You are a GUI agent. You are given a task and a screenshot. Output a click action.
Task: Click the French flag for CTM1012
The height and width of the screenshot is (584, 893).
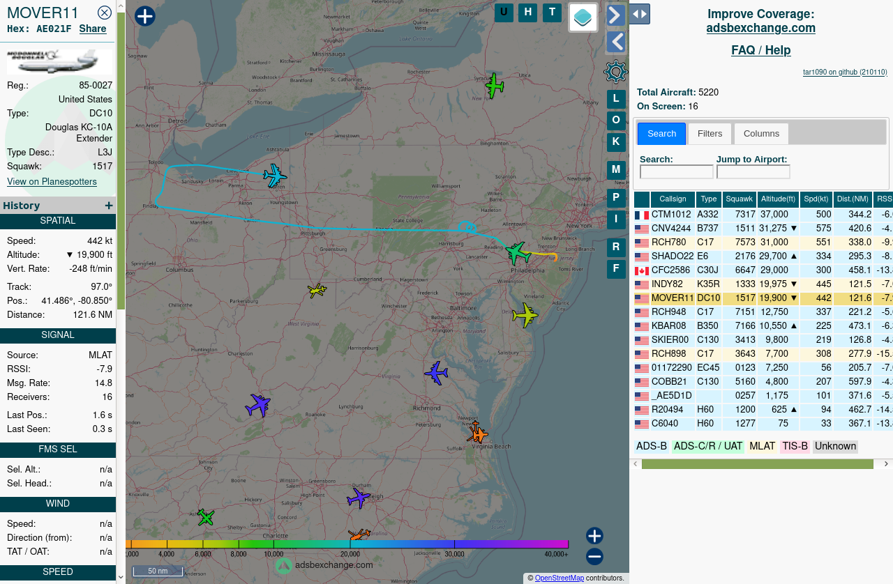(x=642, y=215)
